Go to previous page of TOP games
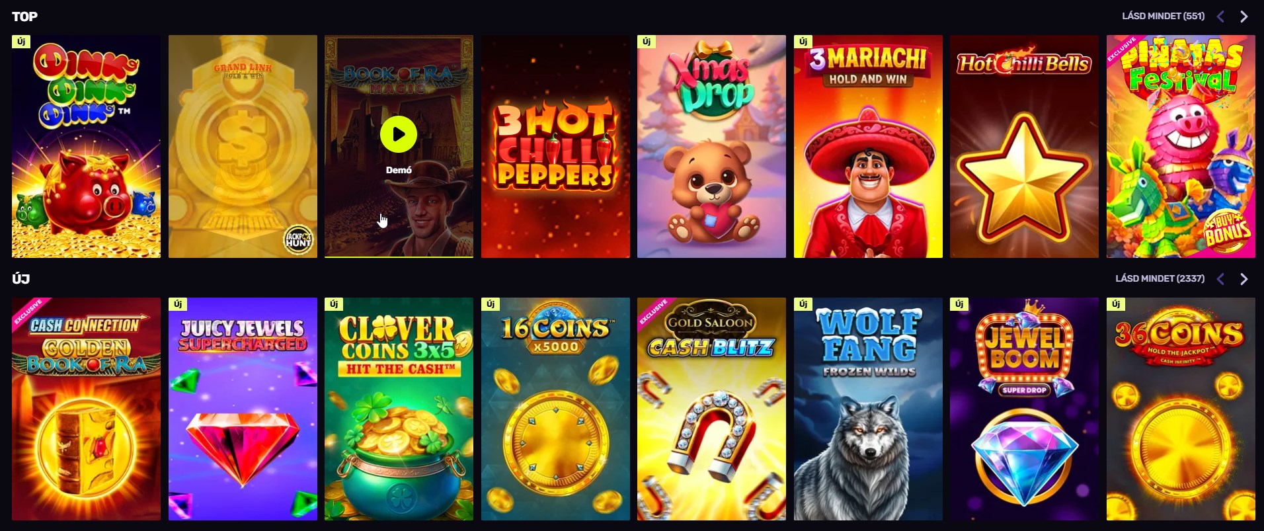Viewport: 1264px width, 531px height. [x=1220, y=17]
